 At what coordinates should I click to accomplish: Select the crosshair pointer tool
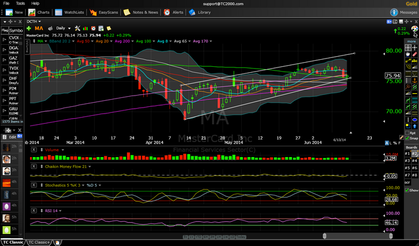pyautogui.click(x=415, y=48)
